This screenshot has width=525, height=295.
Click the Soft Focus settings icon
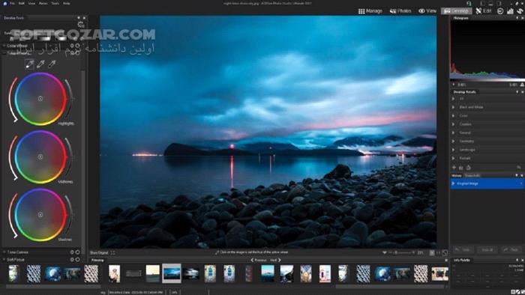point(72,259)
